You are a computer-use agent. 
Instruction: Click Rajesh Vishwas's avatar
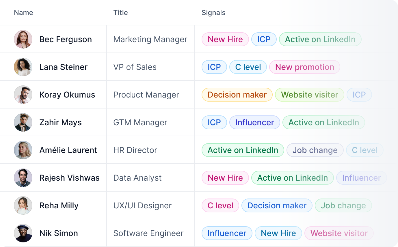(23, 178)
